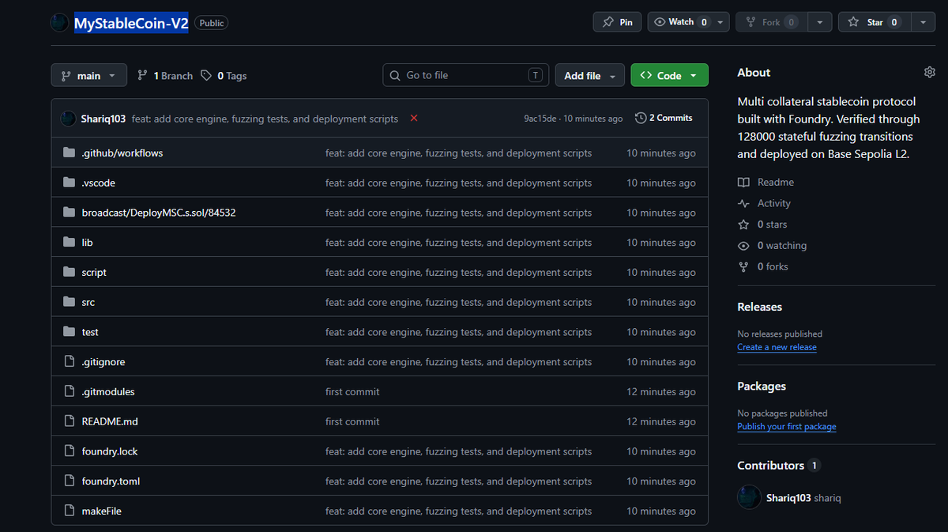The height and width of the screenshot is (532, 948).
Task: Click the Fork button
Action: pyautogui.click(x=771, y=22)
